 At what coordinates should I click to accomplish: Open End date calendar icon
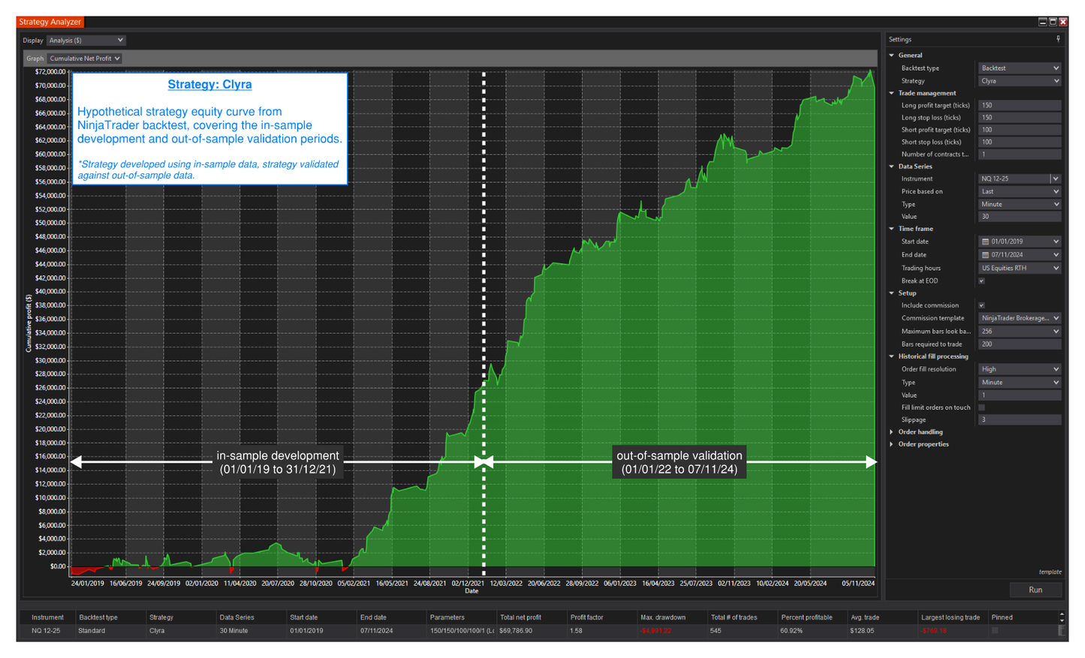click(985, 255)
